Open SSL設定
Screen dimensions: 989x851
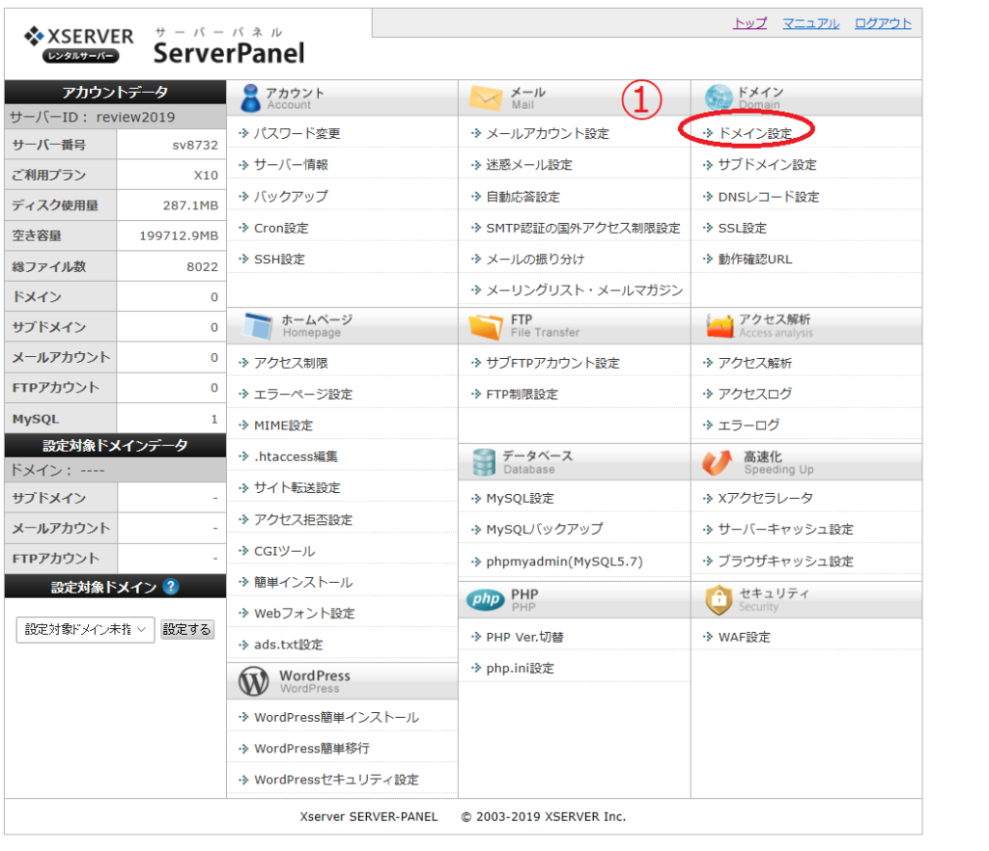743,228
